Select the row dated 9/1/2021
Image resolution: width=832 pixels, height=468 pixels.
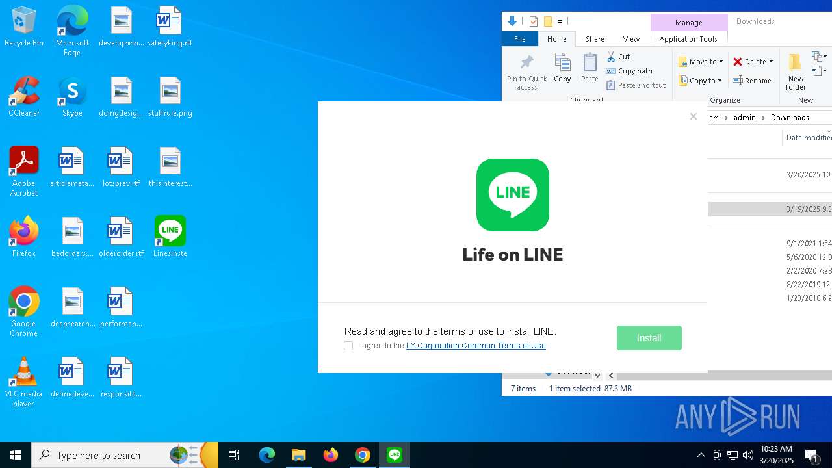(x=770, y=244)
